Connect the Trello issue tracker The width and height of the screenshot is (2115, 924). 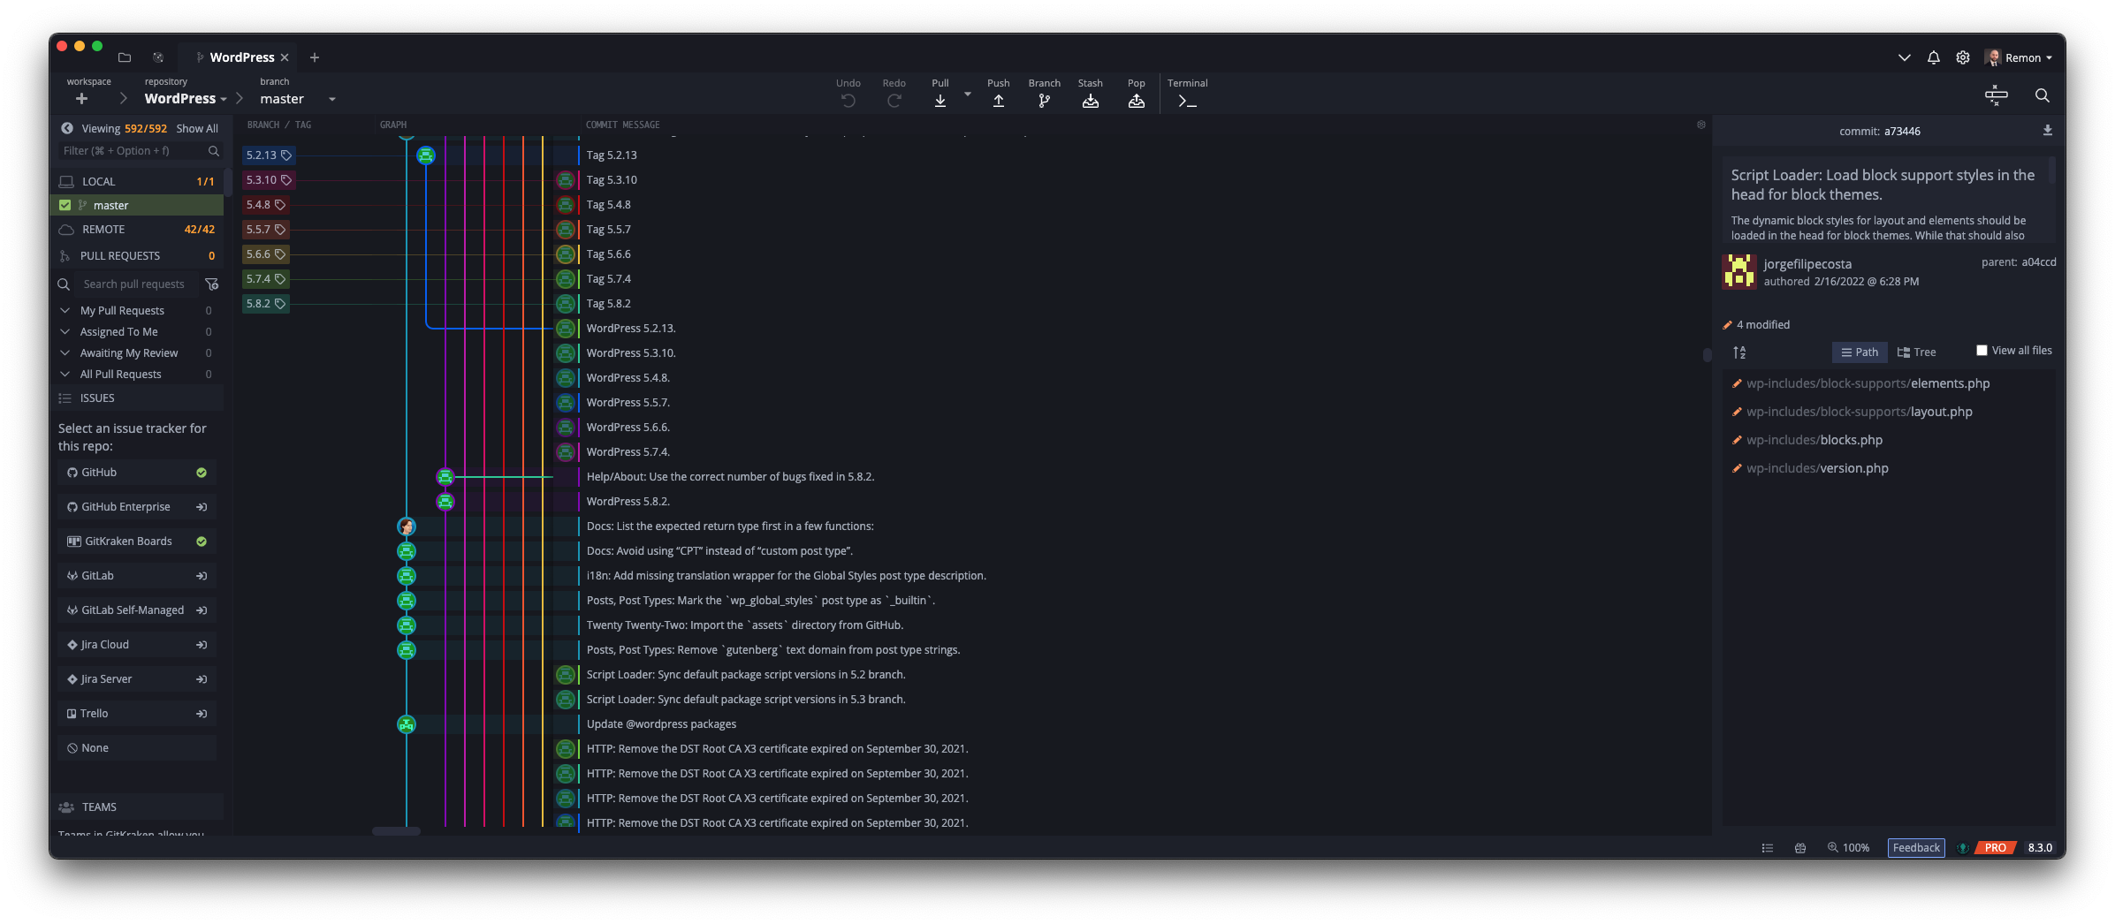click(x=137, y=714)
